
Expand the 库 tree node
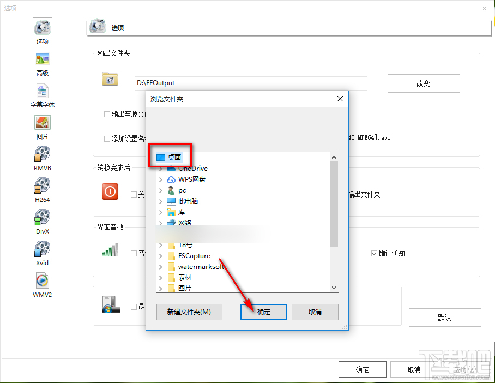pyautogui.click(x=161, y=212)
